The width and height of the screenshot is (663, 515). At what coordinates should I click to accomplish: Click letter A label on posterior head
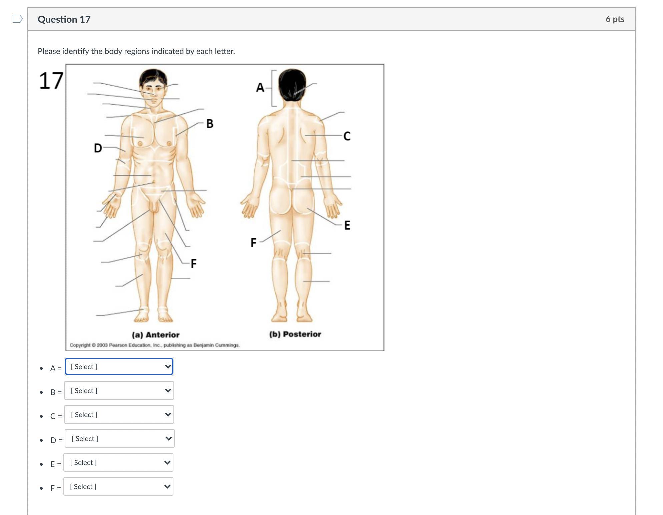(x=260, y=88)
